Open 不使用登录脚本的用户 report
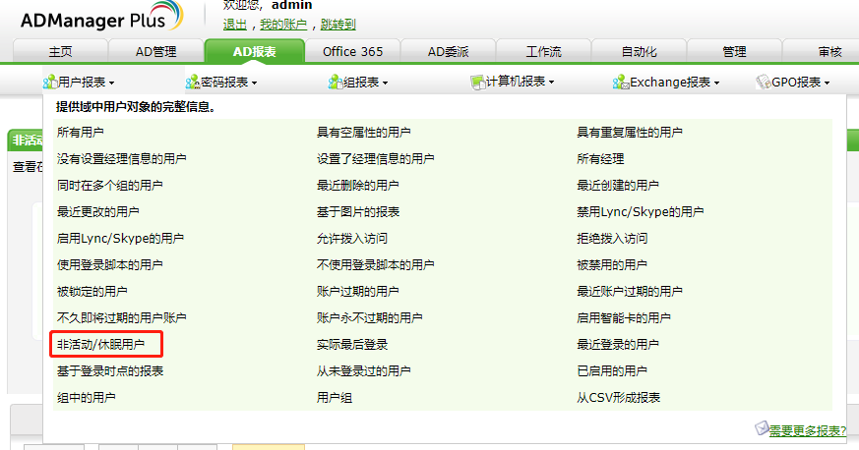This screenshot has width=859, height=450. (x=375, y=264)
